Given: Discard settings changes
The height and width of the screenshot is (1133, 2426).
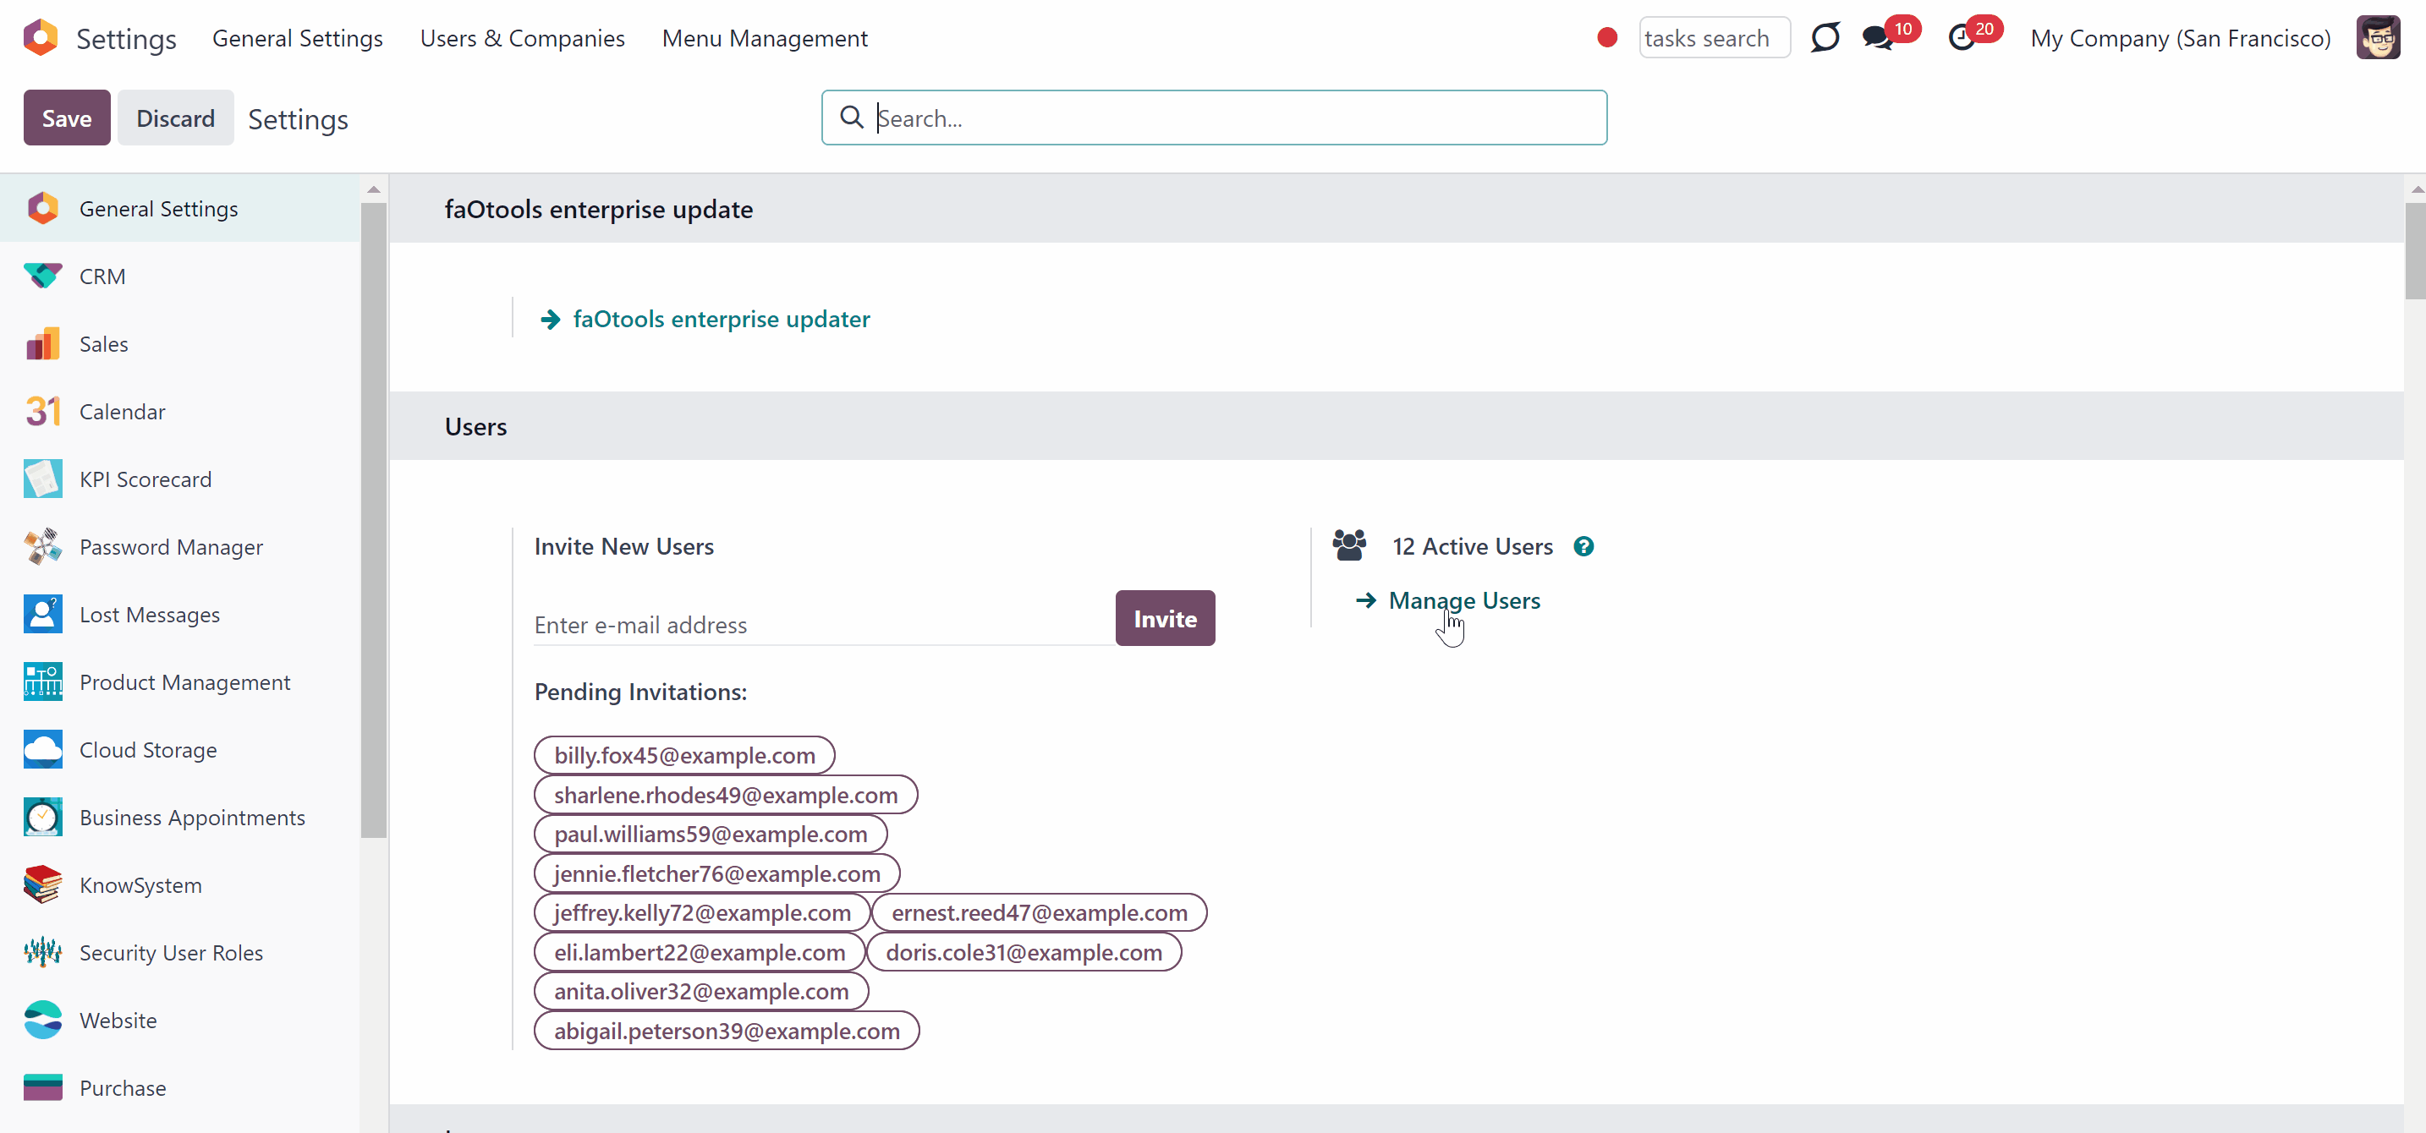Looking at the screenshot, I should 175,118.
